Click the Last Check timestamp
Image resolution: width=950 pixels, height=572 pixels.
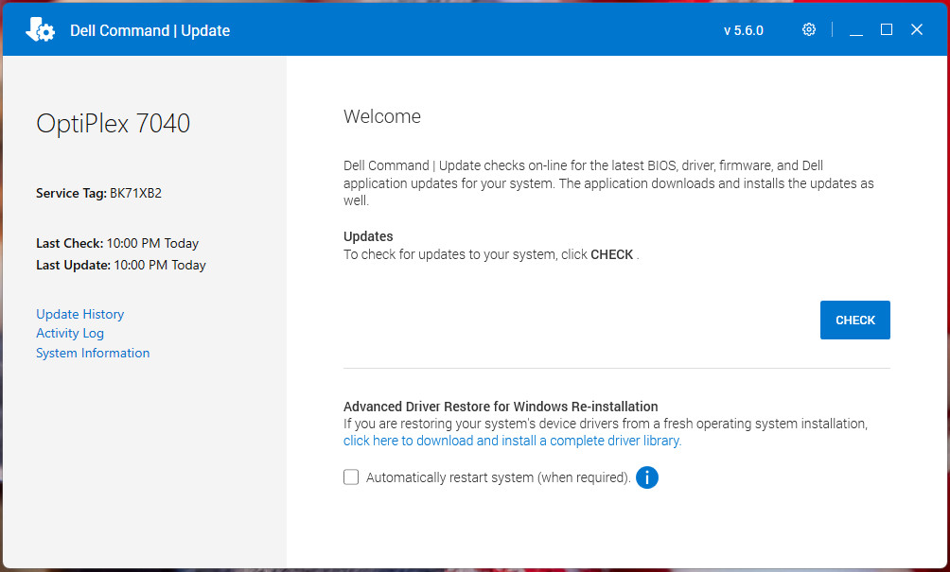coord(152,243)
